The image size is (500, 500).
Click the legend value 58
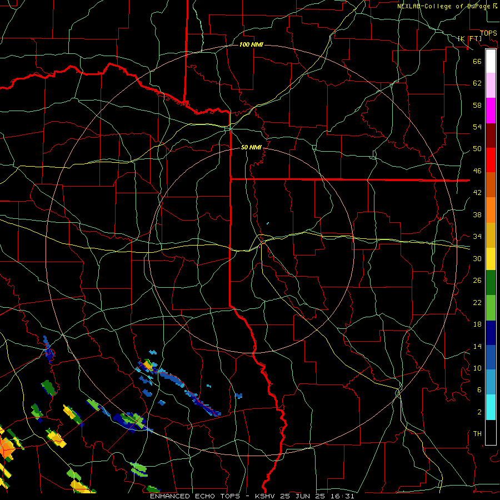(477, 105)
